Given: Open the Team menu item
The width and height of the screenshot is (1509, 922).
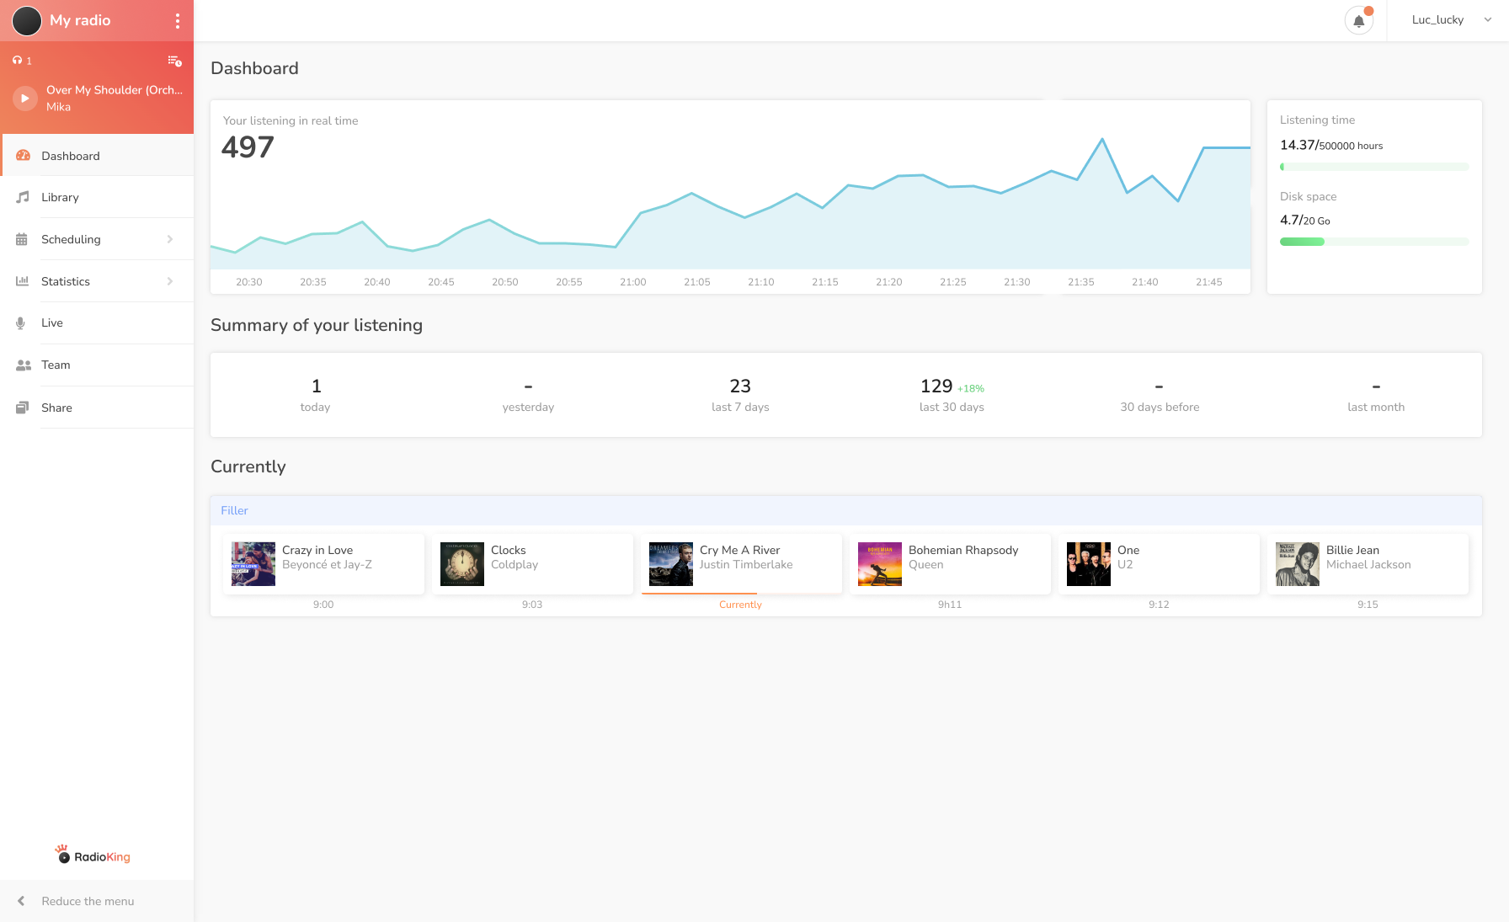Looking at the screenshot, I should point(97,365).
